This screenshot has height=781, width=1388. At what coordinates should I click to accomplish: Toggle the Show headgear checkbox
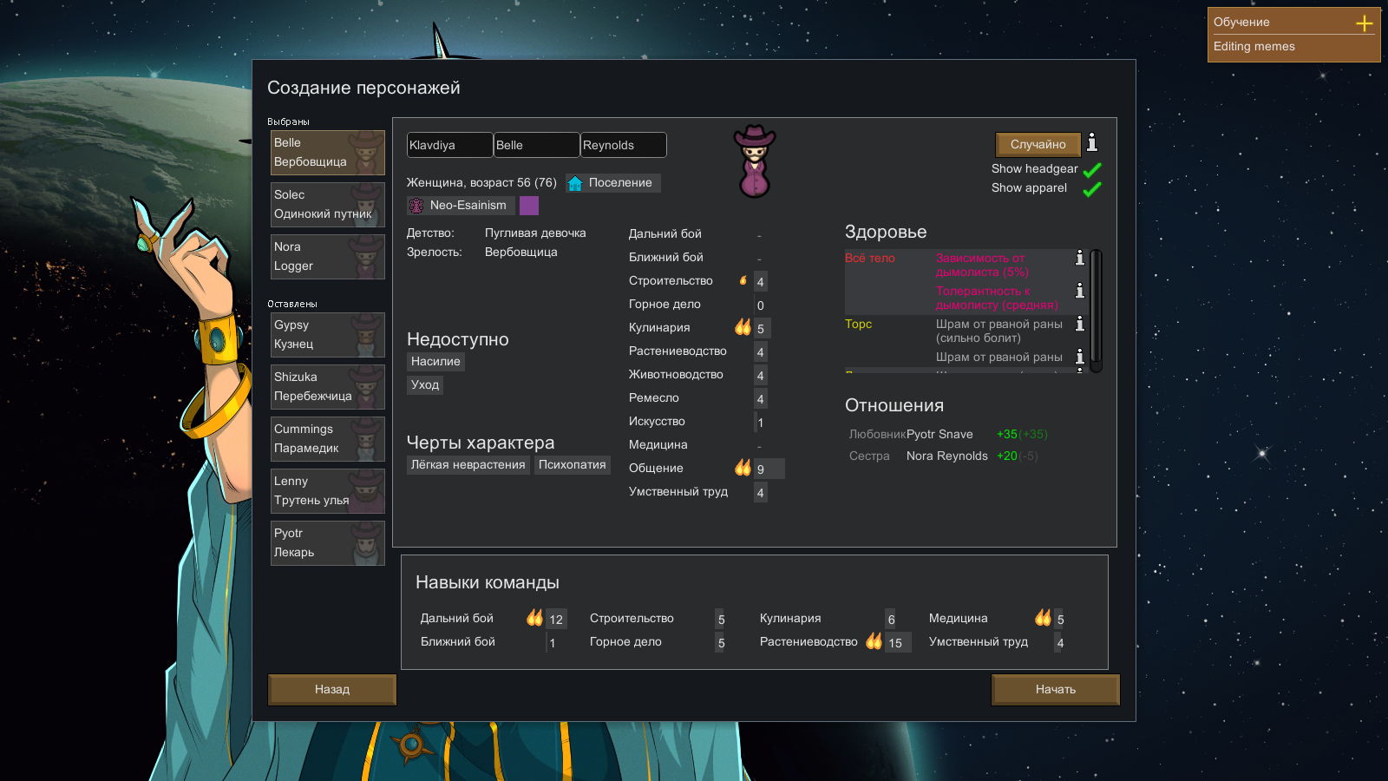click(1092, 169)
